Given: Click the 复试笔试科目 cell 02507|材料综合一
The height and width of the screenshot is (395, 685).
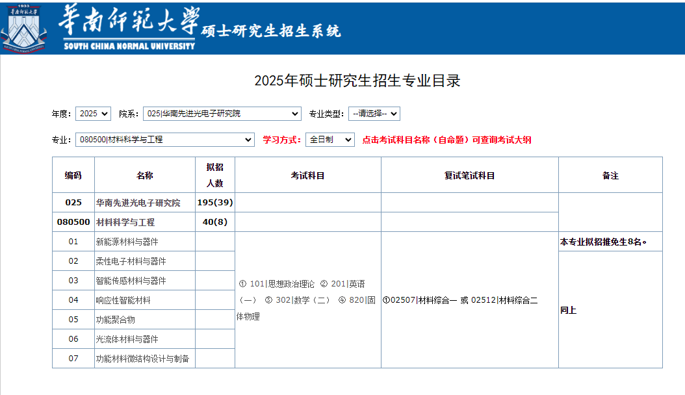Looking at the screenshot, I should point(470,300).
